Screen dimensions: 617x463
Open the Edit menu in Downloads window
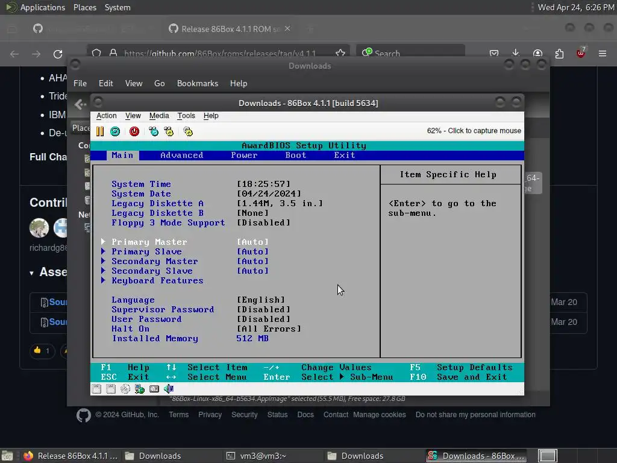(106, 83)
